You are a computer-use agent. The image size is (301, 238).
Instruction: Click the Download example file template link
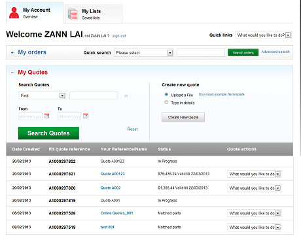tap(221, 94)
